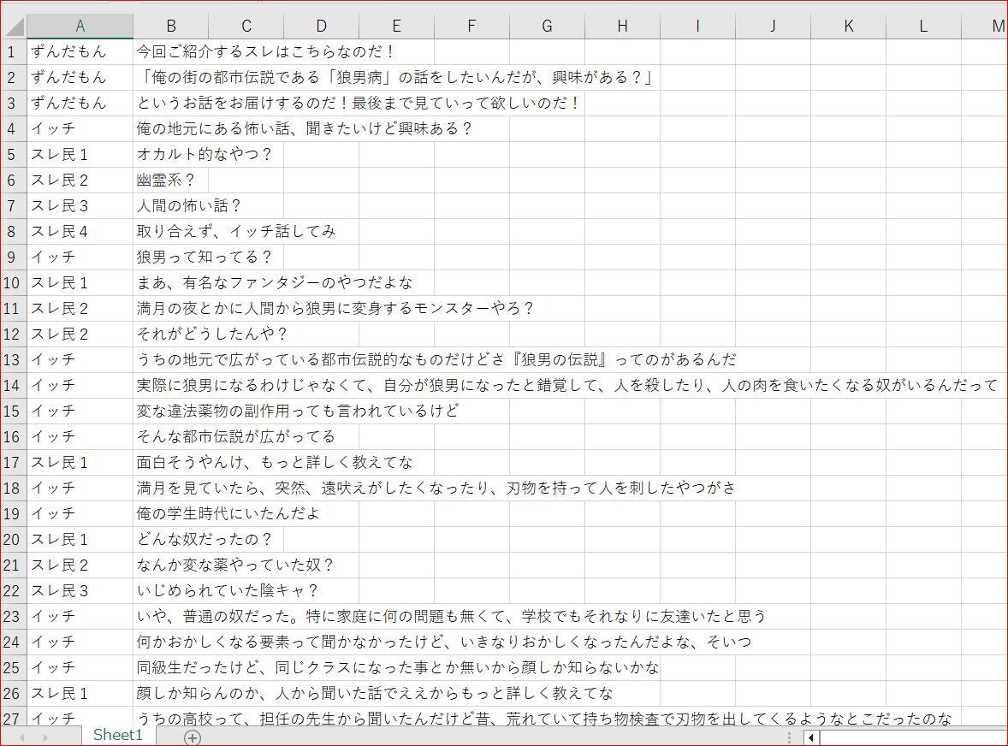The width and height of the screenshot is (1008, 746).
Task: Click 'どんな奴だったの？' cell
Action: (204, 540)
